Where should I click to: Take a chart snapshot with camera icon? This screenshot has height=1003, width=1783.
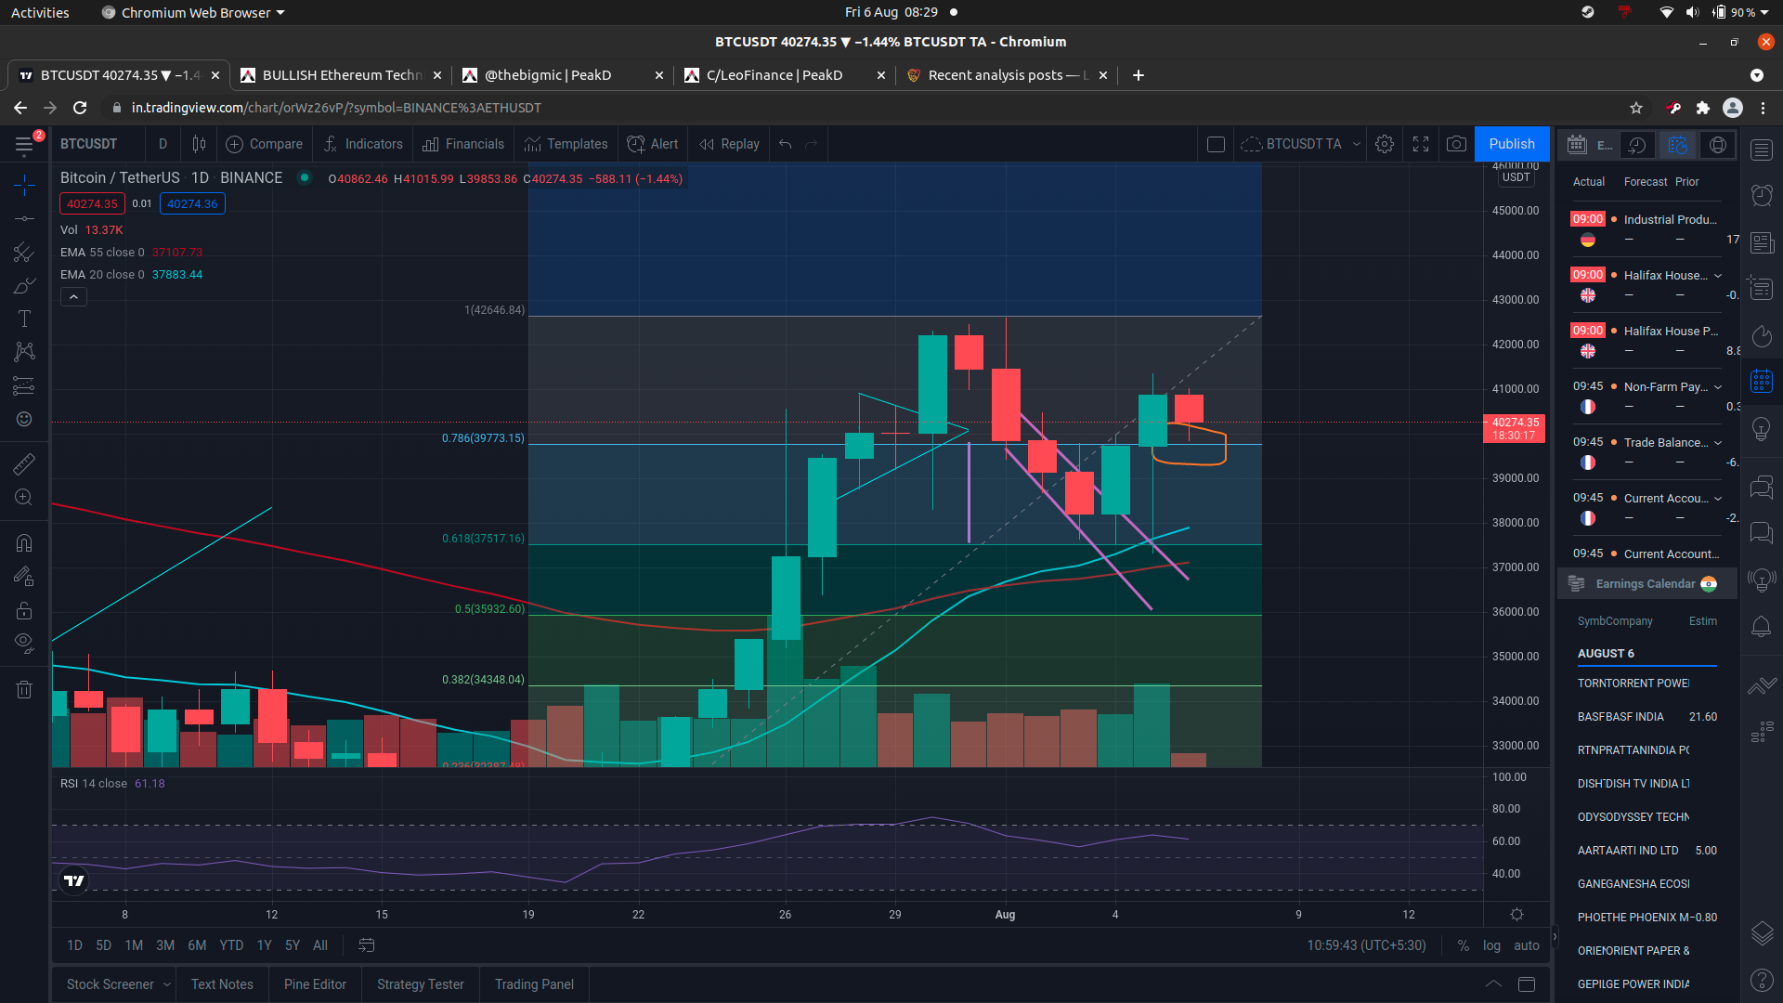coord(1457,144)
